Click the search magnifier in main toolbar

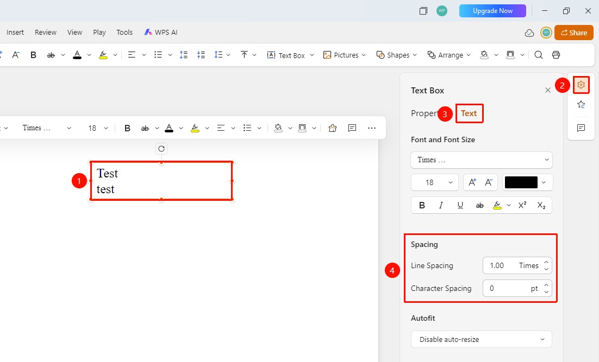click(x=539, y=55)
